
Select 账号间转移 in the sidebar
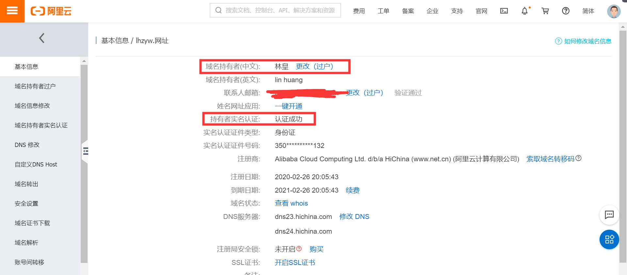(x=40, y=262)
